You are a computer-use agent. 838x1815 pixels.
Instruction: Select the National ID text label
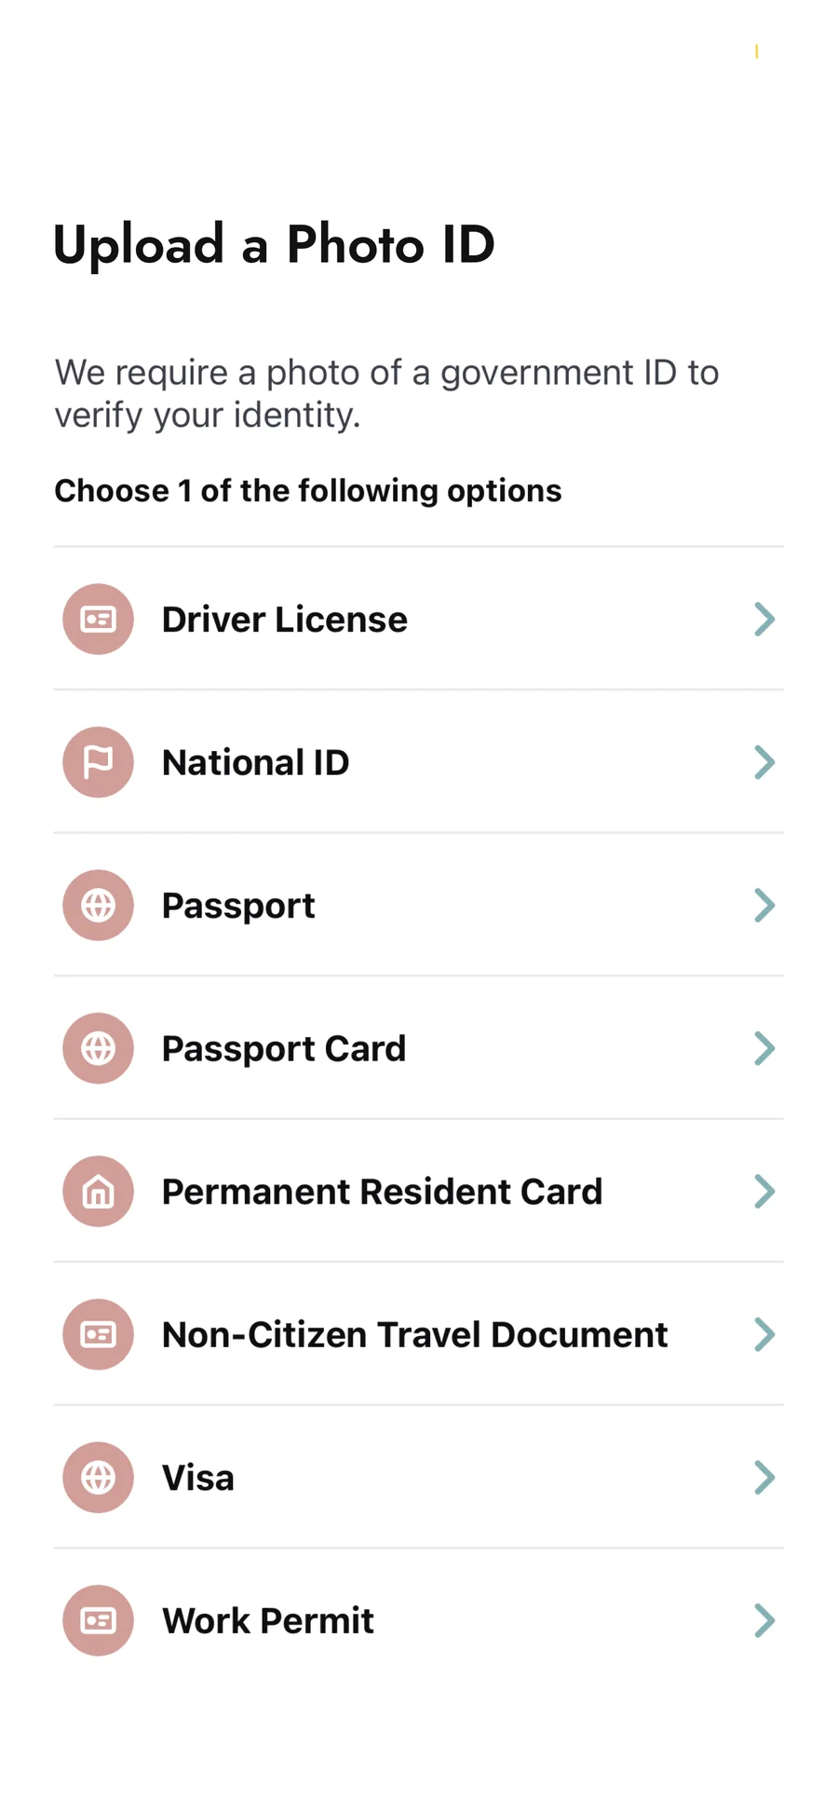click(x=255, y=762)
